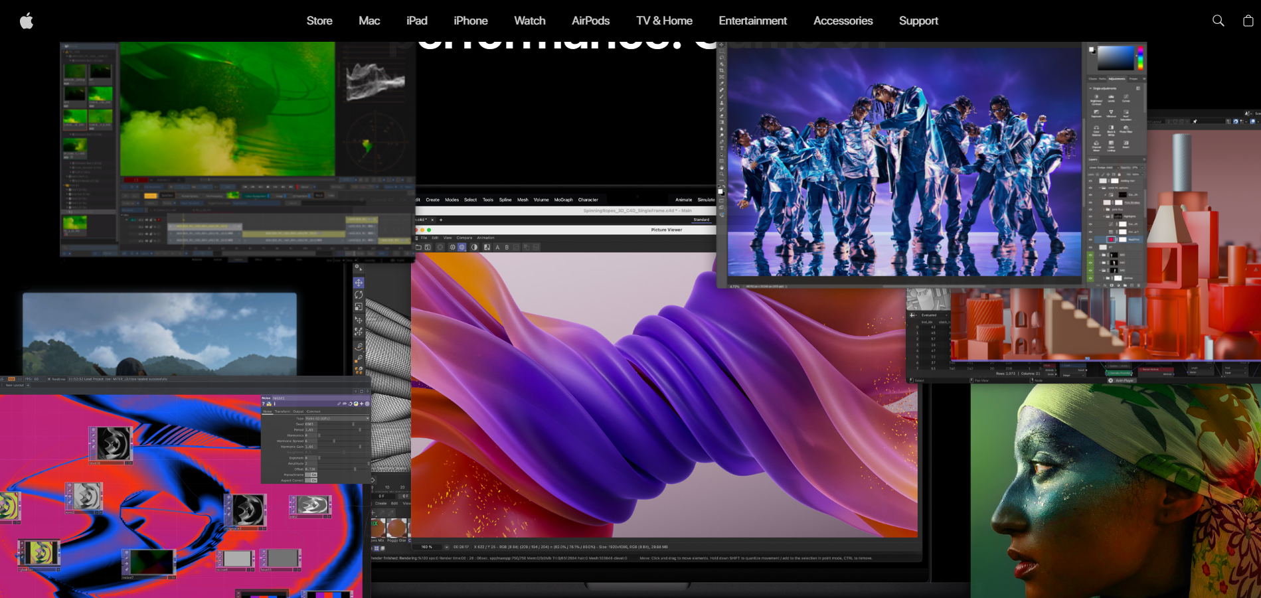
Task: Pick a shade in Photoshop's color field
Action: (1116, 58)
